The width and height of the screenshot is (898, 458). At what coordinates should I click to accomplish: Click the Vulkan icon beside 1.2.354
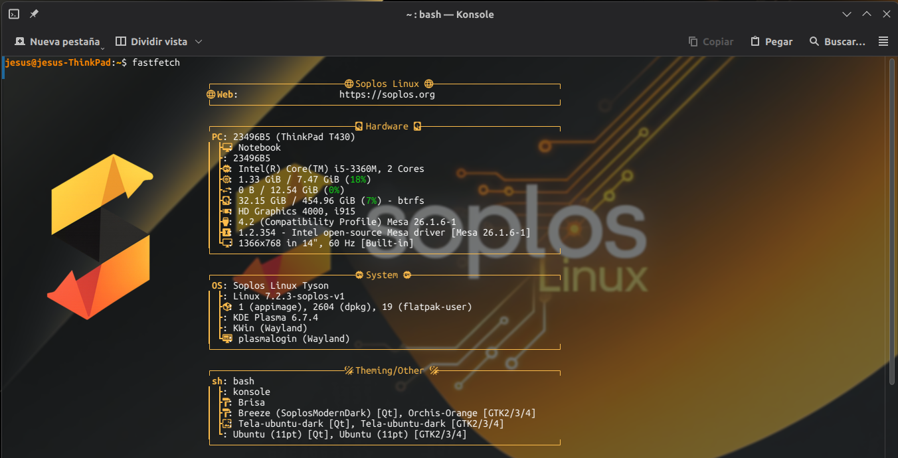(226, 232)
